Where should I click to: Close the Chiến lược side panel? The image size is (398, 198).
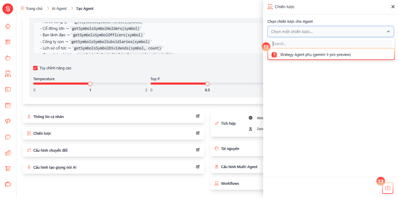click(393, 7)
